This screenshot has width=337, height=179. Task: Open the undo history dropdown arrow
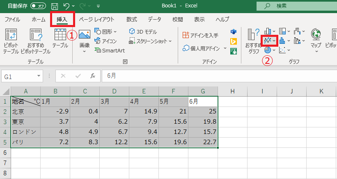pyautogui.click(x=73, y=6)
